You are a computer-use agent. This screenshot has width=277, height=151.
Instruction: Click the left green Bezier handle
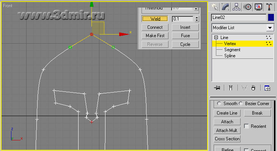70,47
